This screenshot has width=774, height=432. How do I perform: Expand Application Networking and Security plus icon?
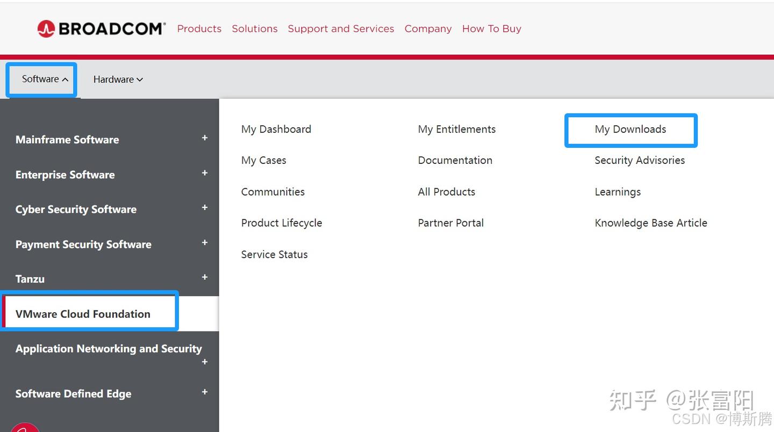tap(205, 362)
